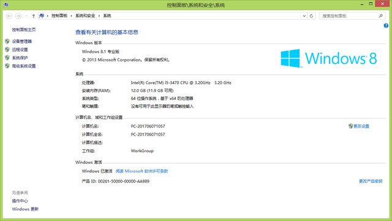
Task: Click the shield icon beside 高级系统设置
Action: [7, 66]
